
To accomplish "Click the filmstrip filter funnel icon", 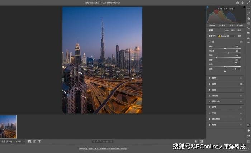I will pos(39,142).
